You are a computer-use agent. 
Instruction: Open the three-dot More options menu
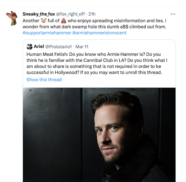tap(173, 14)
